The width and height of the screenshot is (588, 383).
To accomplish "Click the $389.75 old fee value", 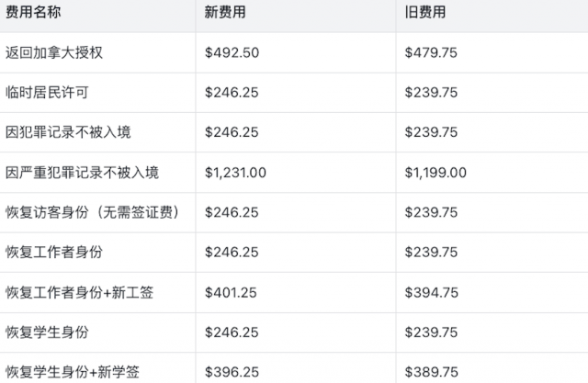I will (x=431, y=372).
